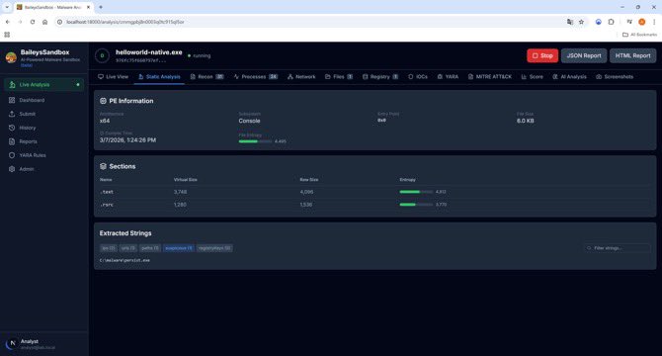Viewport: 662px width, 356px height.
Task: Toggle the registrykeys strings filter
Action: point(214,248)
